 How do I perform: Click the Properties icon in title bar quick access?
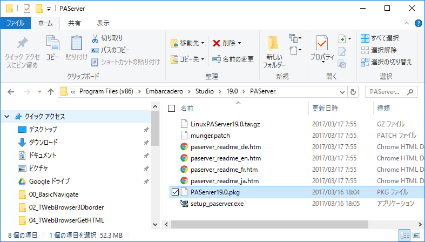[x=27, y=9]
